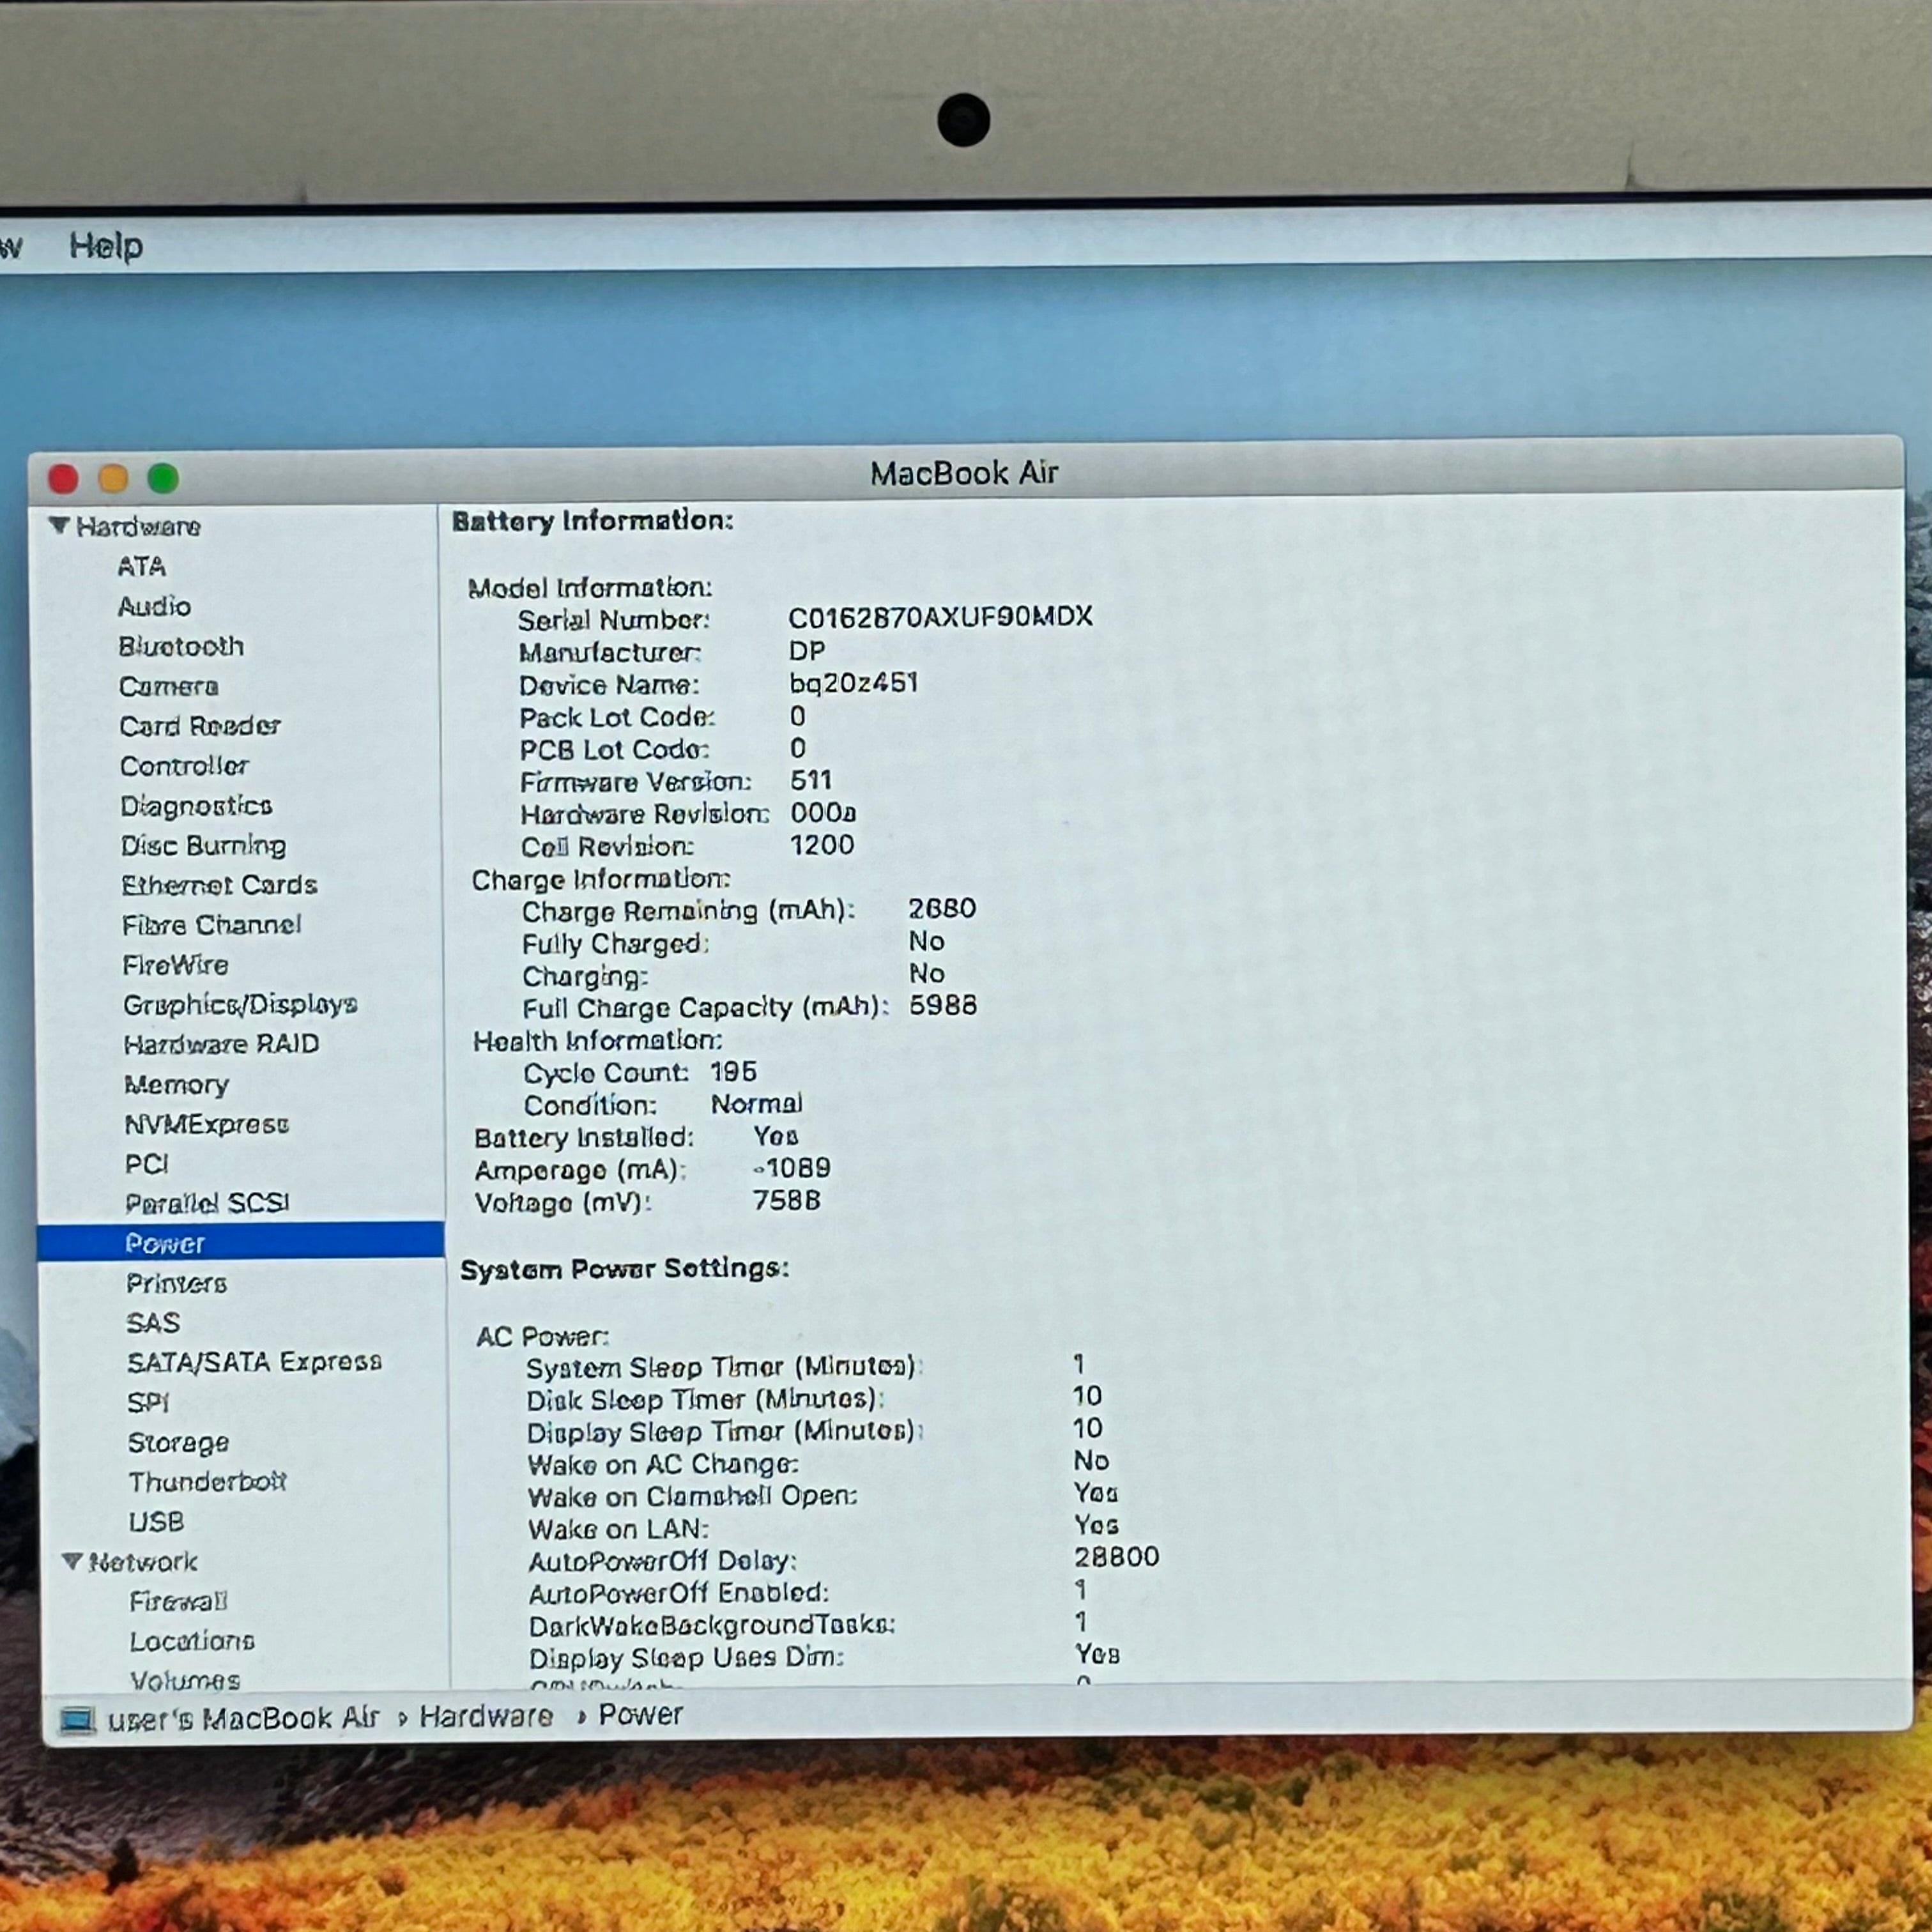
Task: Click device name value bq20z451
Action: (x=853, y=683)
